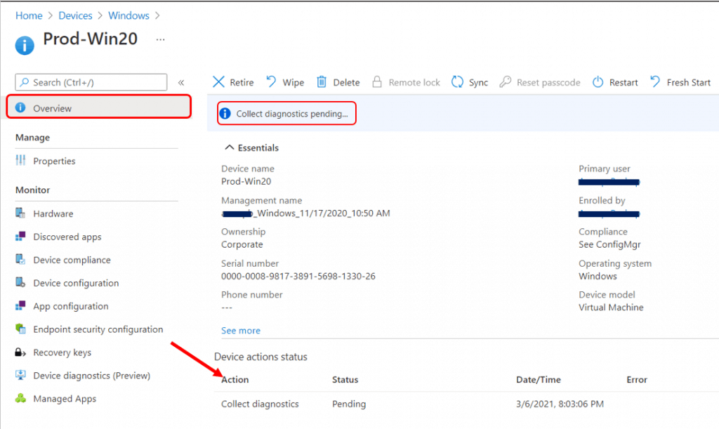Collapse the sidebar with double chevron
Image resolution: width=719 pixels, height=429 pixels.
[181, 83]
